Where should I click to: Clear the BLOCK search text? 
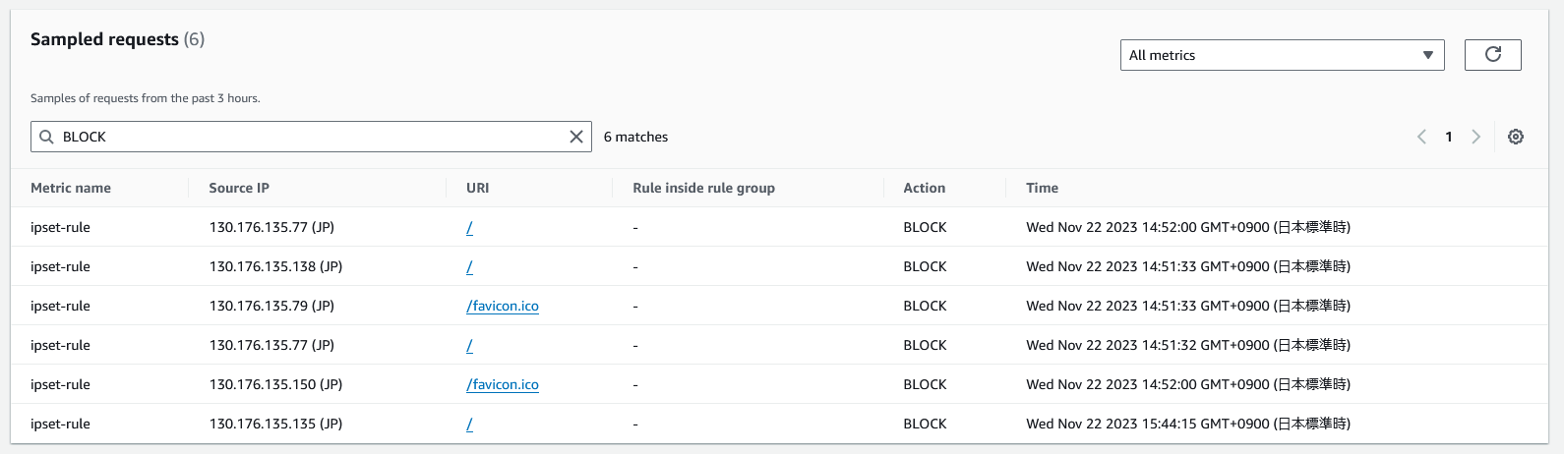[x=576, y=137]
